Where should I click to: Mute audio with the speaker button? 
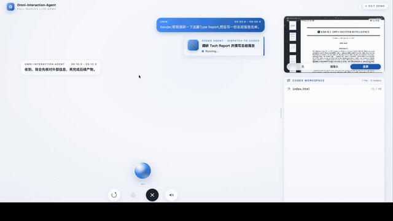point(171,195)
